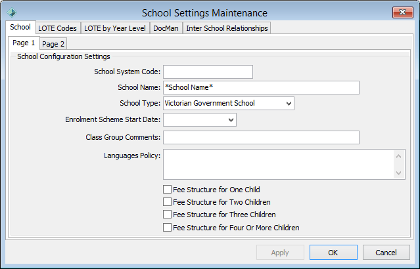This screenshot has width=420, height=269.
Task: Click the School Configuration Settings group label
Action: click(x=64, y=56)
